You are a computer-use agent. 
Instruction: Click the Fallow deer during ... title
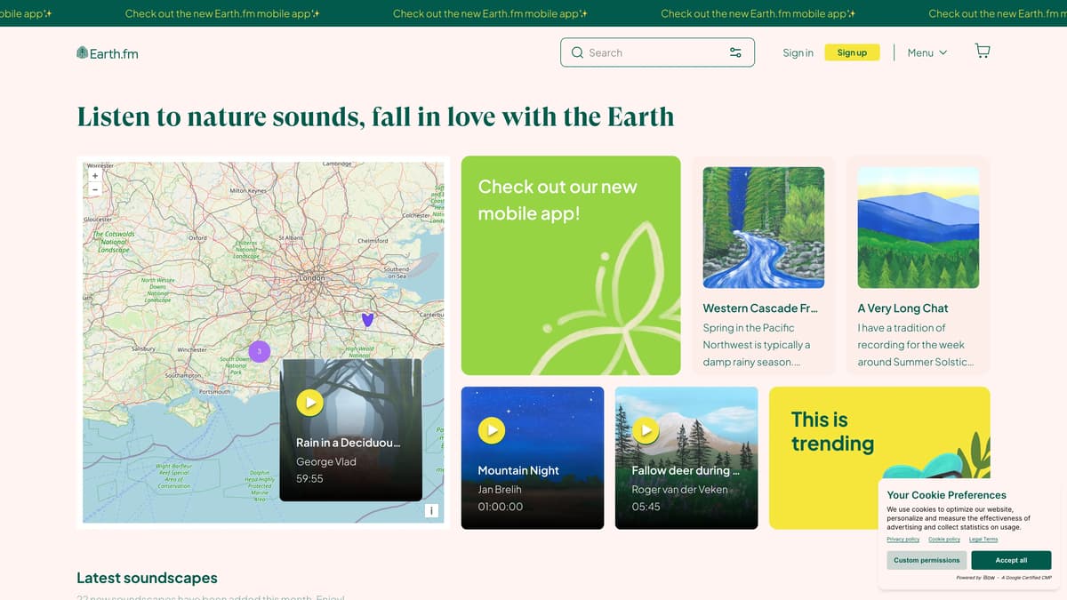click(x=686, y=470)
